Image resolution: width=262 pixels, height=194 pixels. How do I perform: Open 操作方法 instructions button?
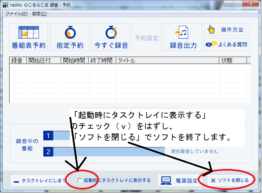(227, 30)
